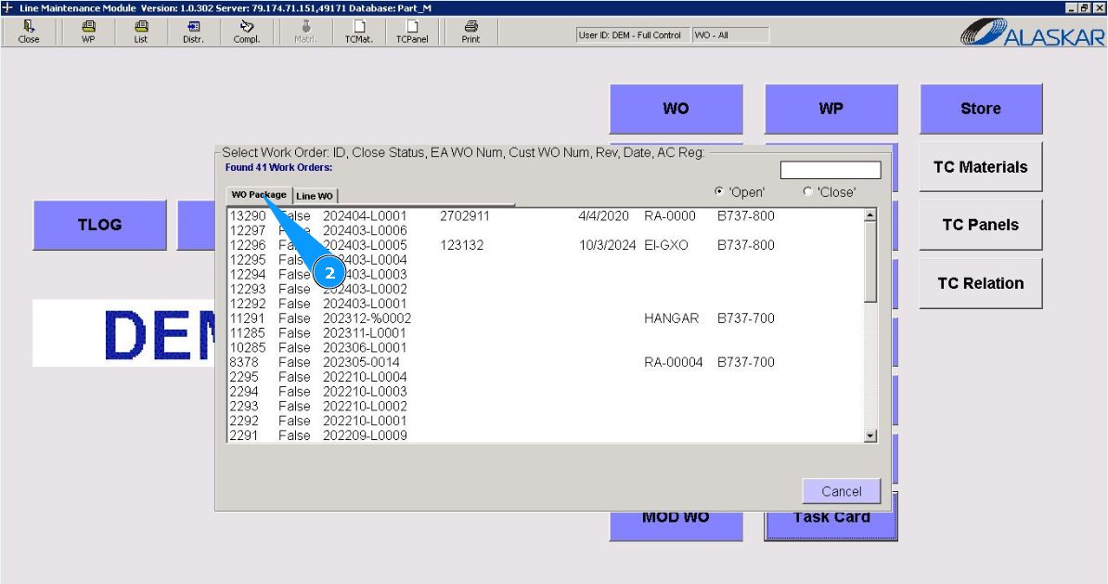
Task: Open the WP toolbar icon
Action: pos(88,32)
